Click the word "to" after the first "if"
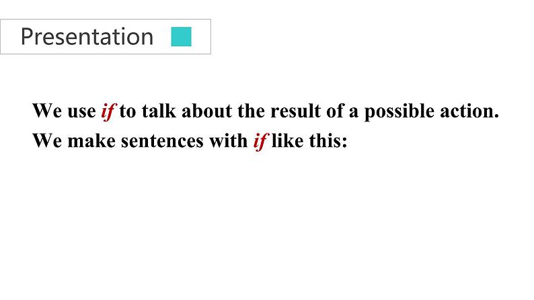The height and width of the screenshot is (300, 534). 128,111
